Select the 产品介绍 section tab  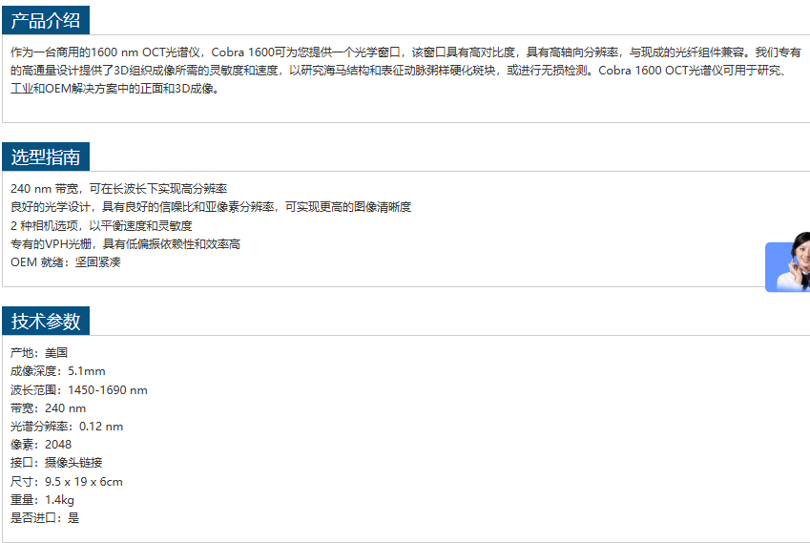point(46,20)
